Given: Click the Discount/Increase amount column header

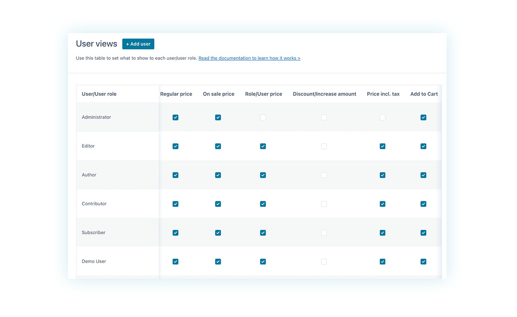Looking at the screenshot, I should point(325,94).
